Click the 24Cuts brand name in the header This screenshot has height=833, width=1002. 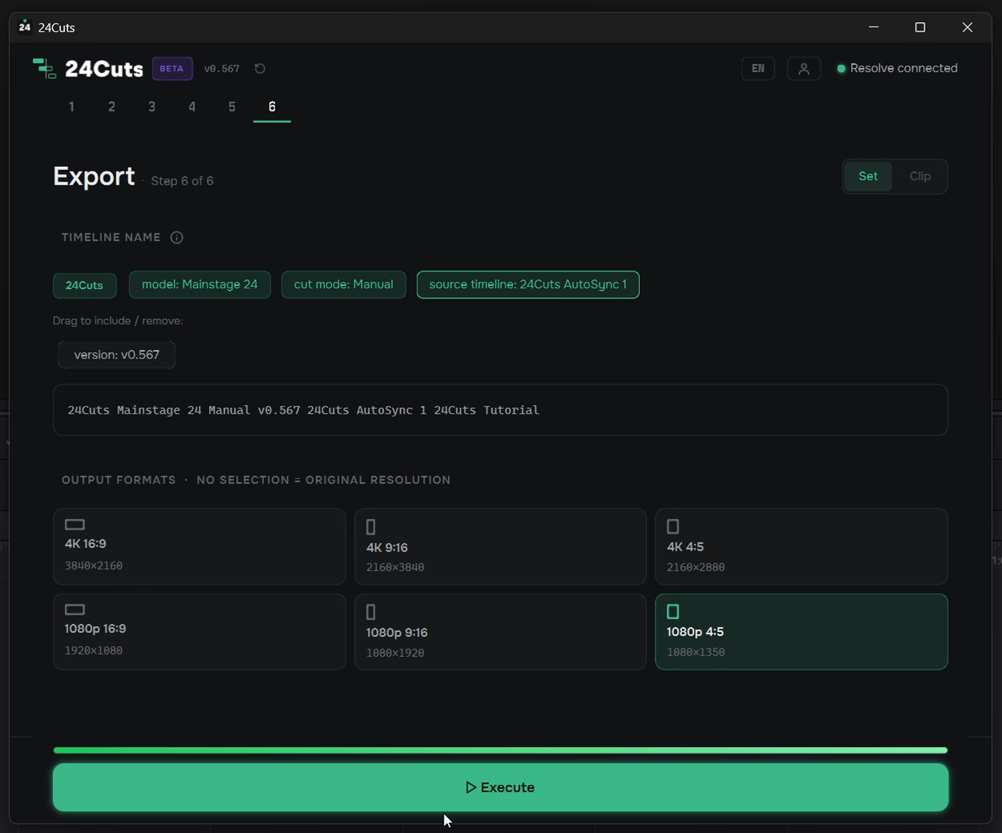104,69
